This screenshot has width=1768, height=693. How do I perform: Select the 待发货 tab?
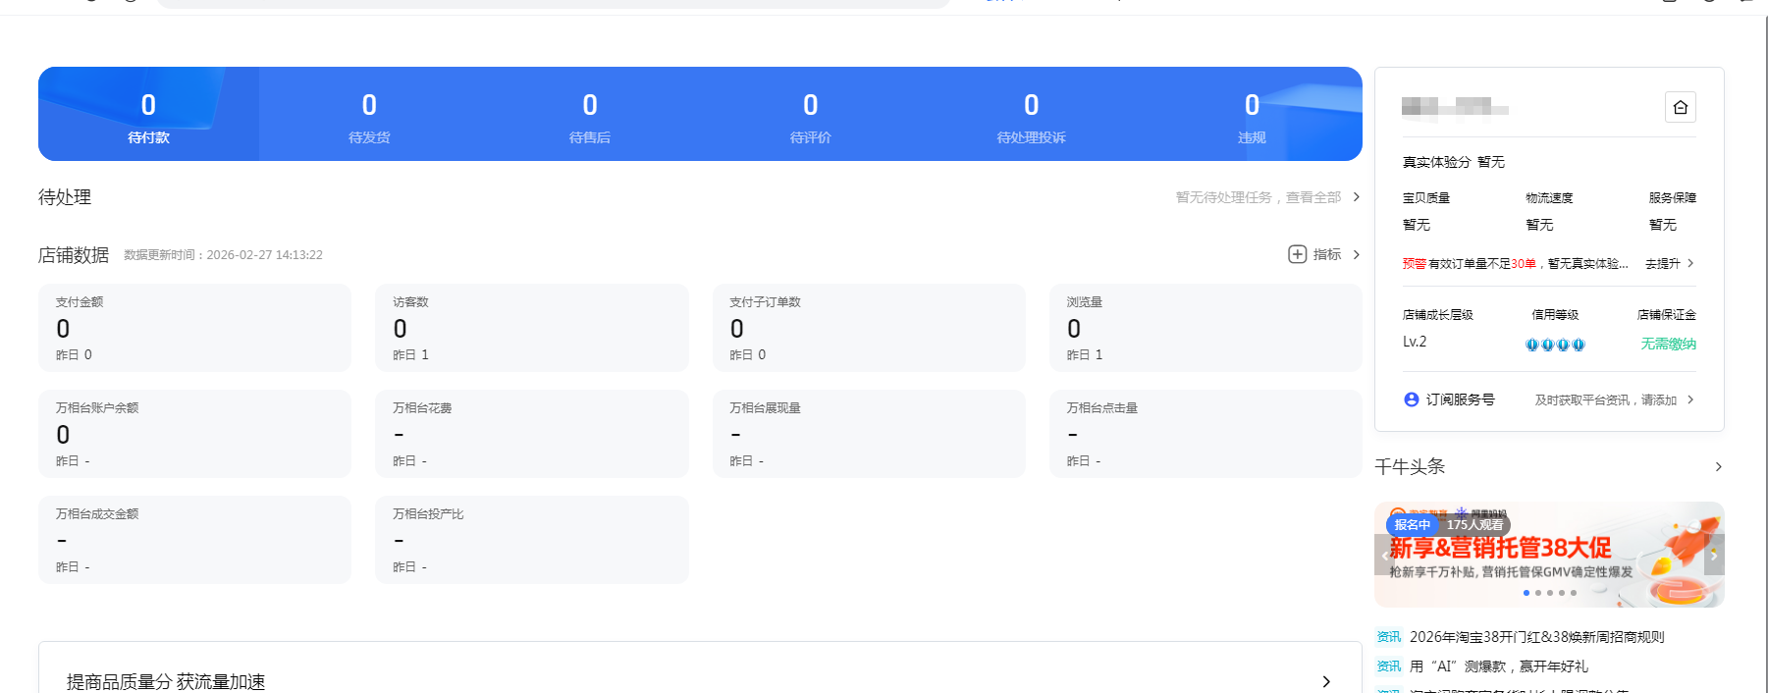point(369,114)
